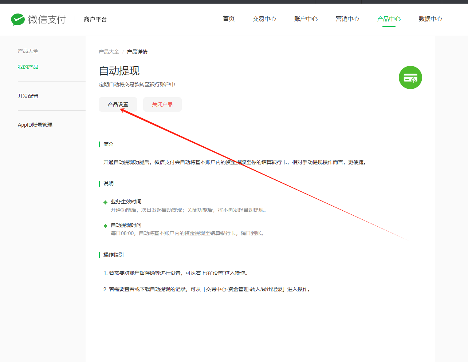This screenshot has width=468, height=362.
Task: Select the 产品中心 tab
Action: click(389, 19)
